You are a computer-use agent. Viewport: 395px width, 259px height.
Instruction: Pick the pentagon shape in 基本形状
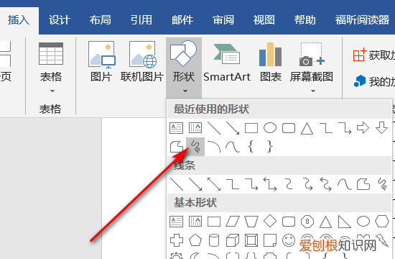(195, 240)
